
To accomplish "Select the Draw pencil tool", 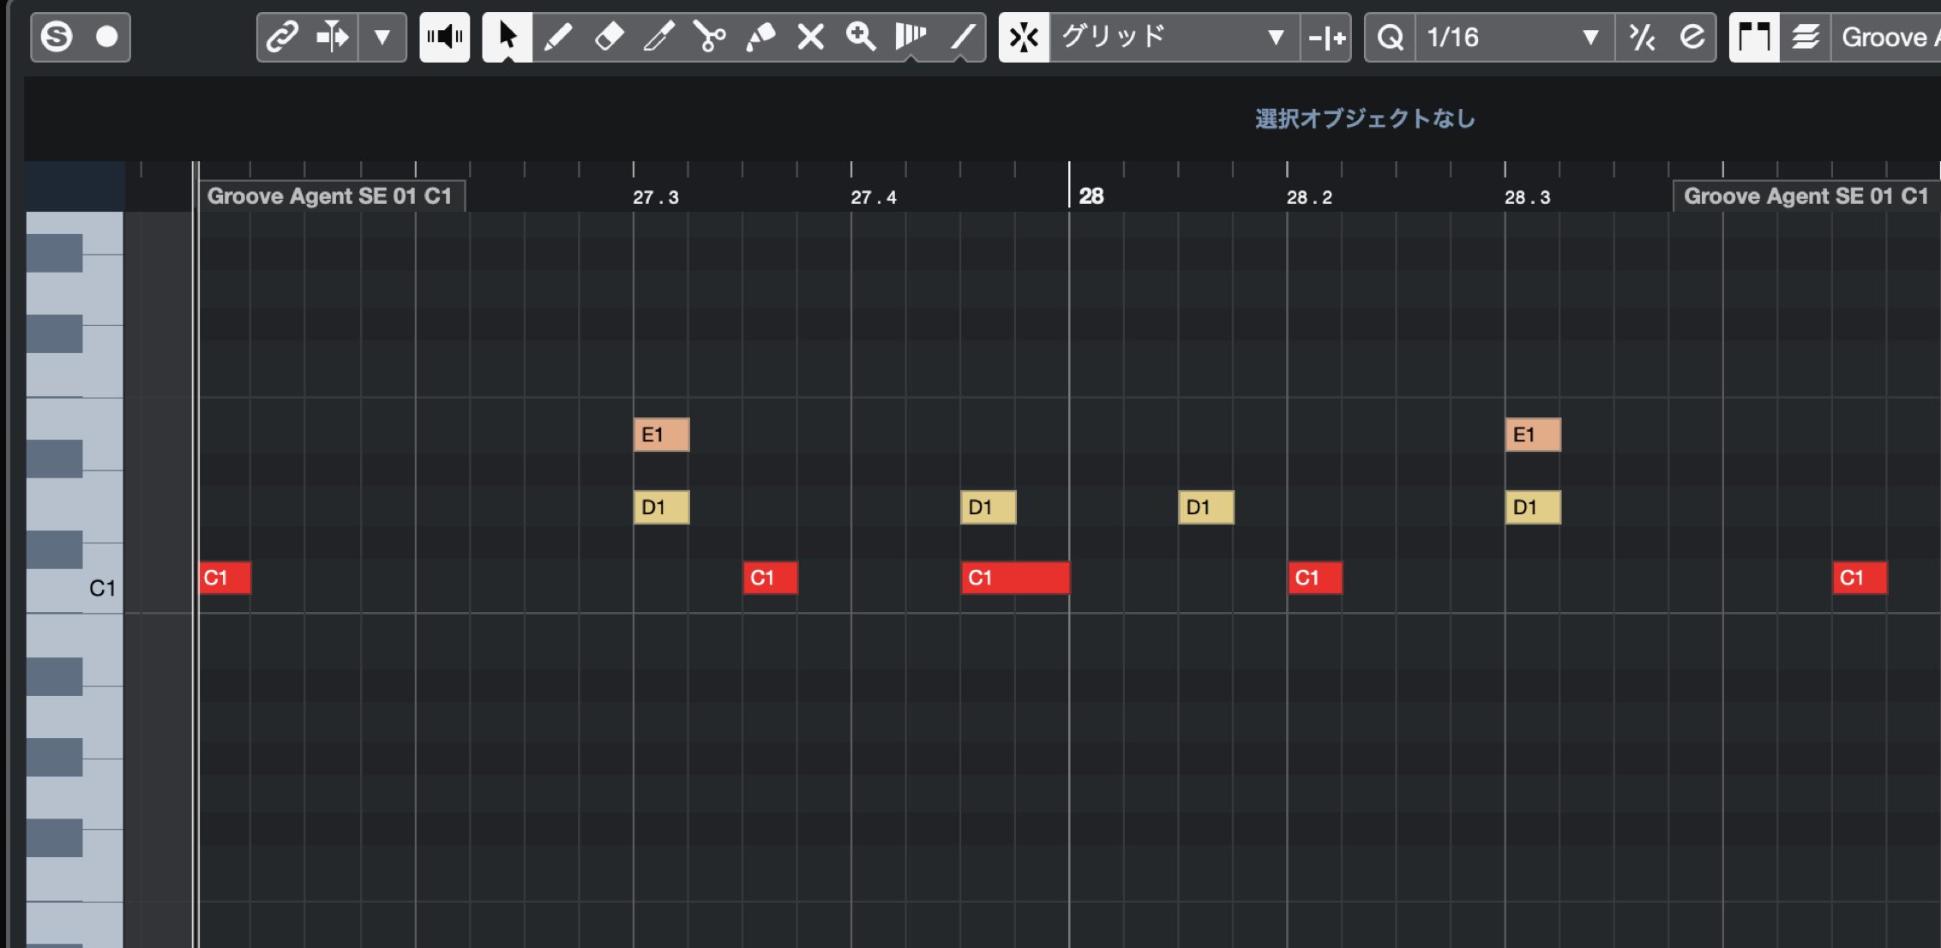I will [558, 37].
